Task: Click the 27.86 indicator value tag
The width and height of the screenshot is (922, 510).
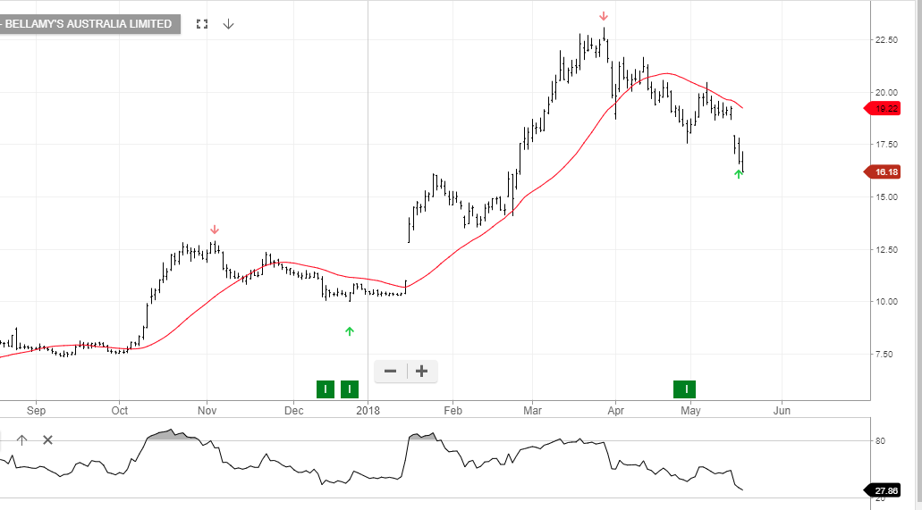Action: coord(885,489)
